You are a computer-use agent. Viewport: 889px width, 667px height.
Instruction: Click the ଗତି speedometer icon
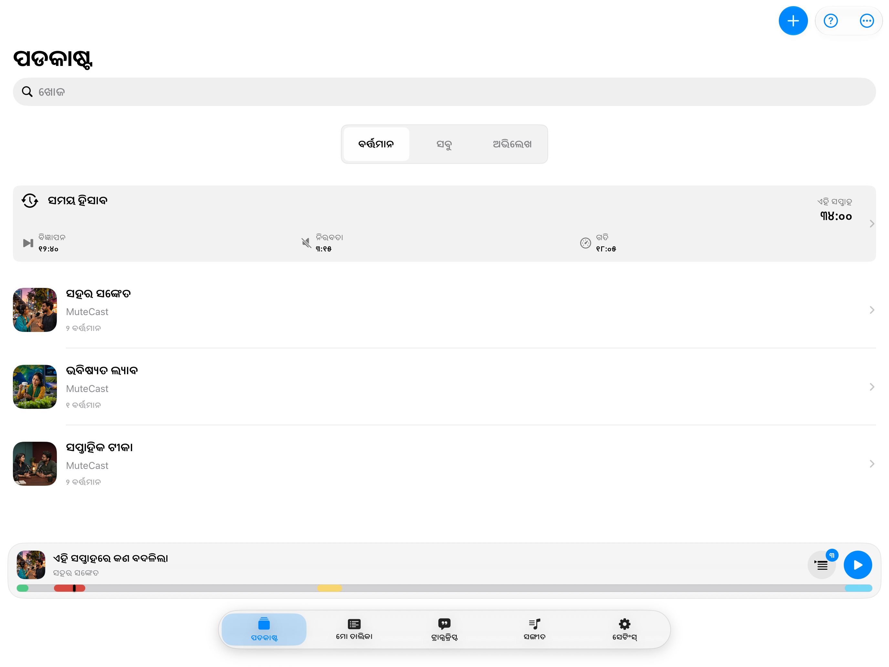click(x=585, y=243)
